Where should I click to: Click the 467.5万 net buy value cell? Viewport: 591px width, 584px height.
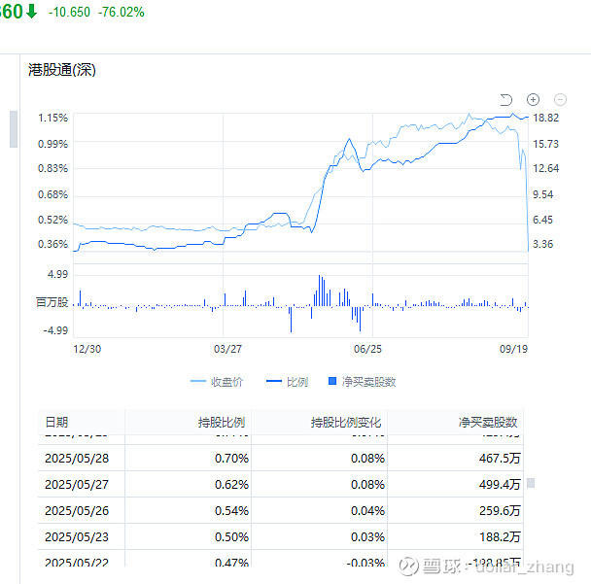tap(500, 458)
